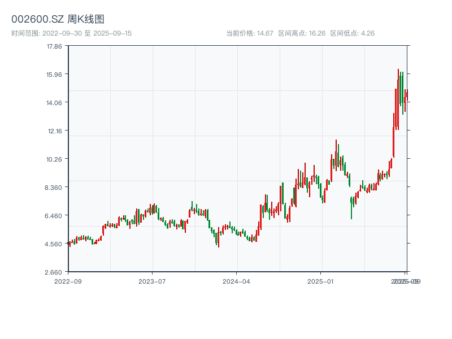Click the x-axis label 2022-09

click(x=68, y=281)
